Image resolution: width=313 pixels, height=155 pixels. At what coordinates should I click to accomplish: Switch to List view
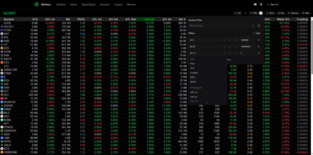tap(238, 13)
